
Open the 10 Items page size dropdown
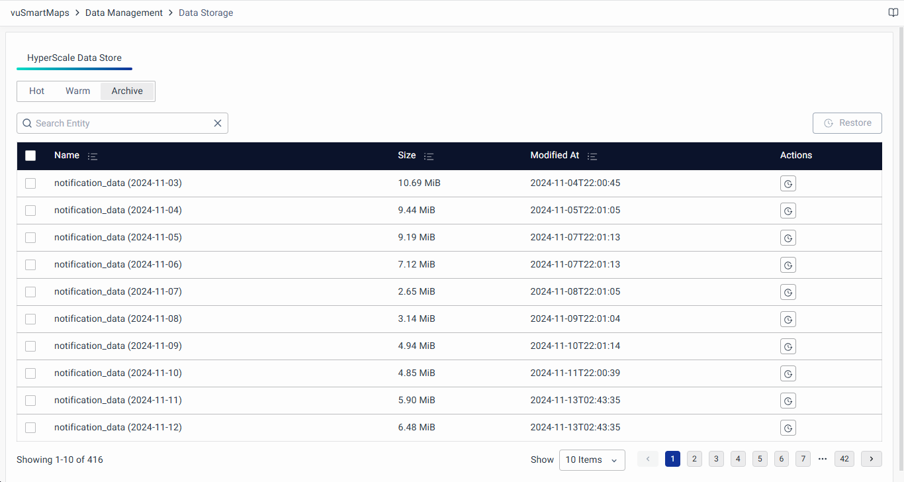[x=592, y=459]
